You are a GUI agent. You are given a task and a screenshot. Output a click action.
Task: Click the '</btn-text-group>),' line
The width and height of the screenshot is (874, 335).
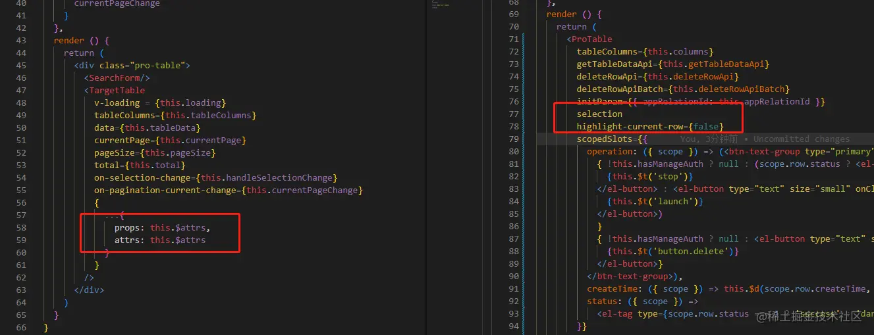tap(635, 277)
